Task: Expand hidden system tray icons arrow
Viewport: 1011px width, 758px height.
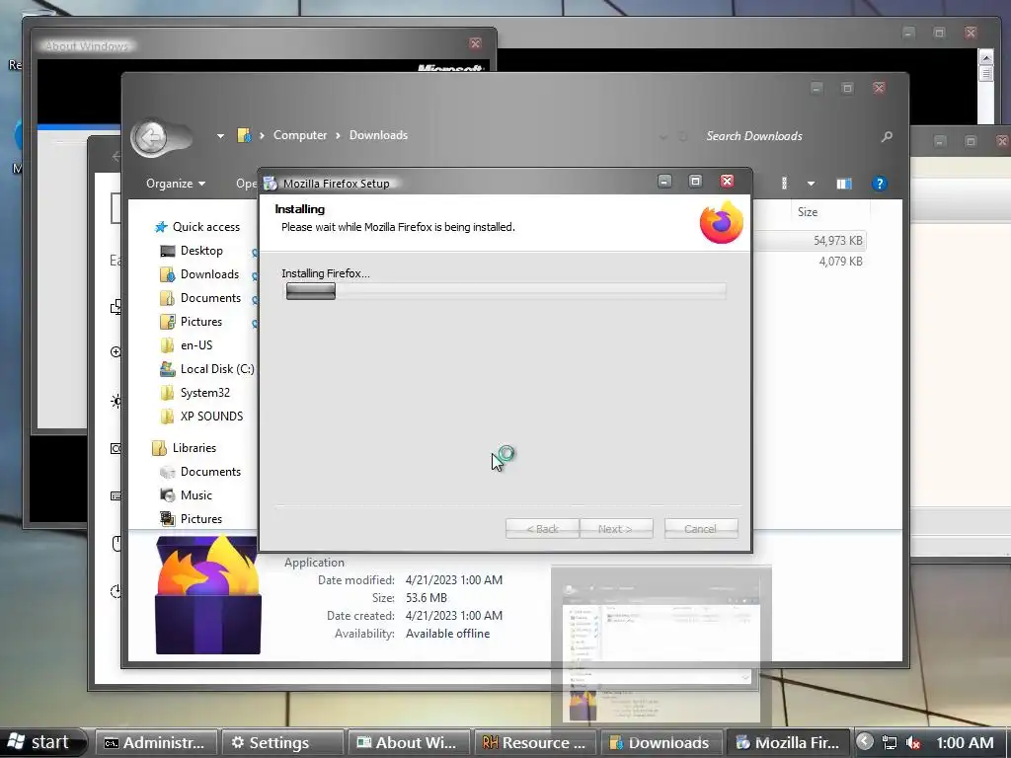Action: pyautogui.click(x=865, y=742)
